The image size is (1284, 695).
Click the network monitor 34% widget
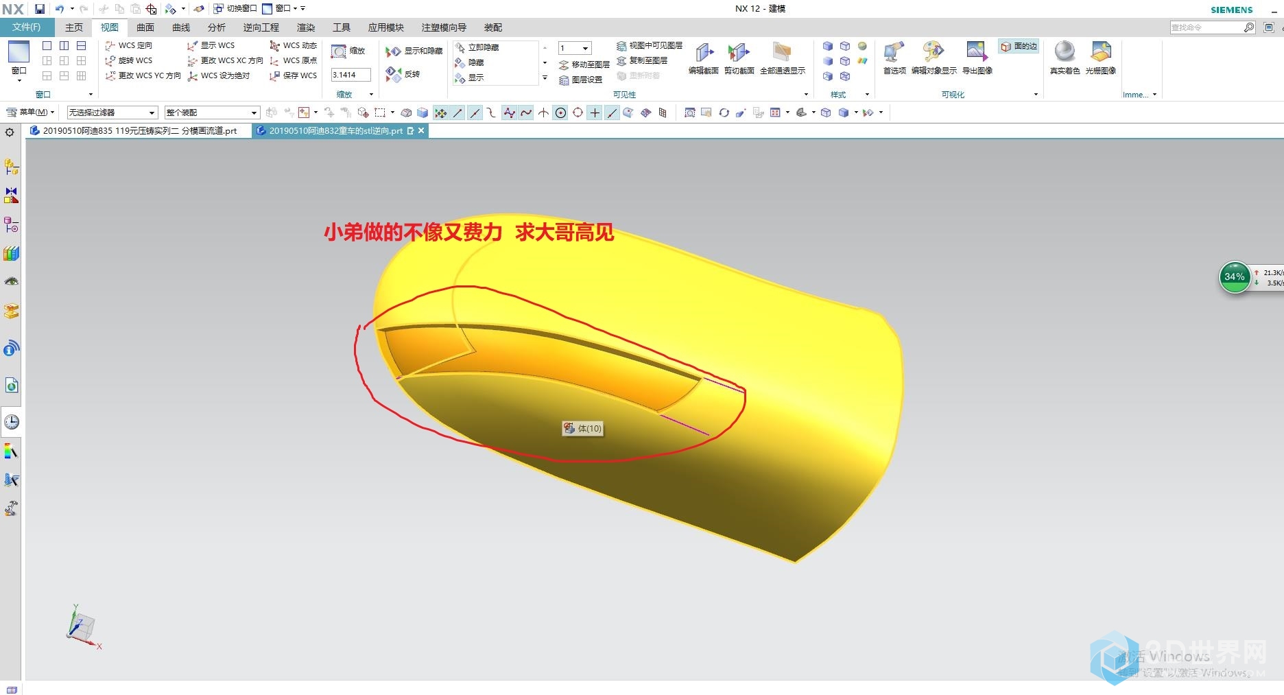tap(1235, 277)
